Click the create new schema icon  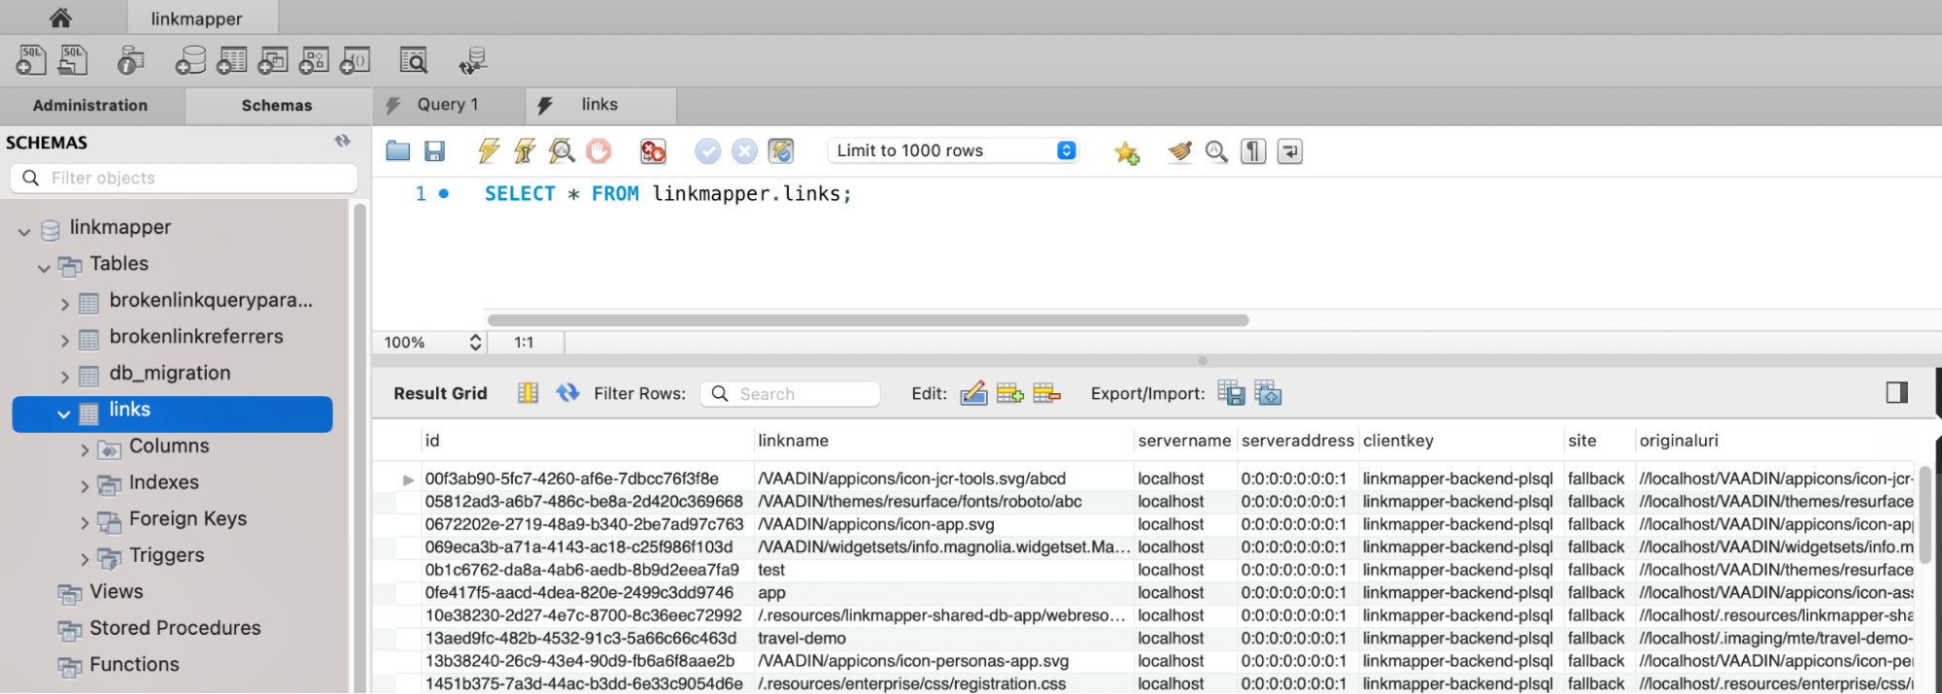pos(189,61)
